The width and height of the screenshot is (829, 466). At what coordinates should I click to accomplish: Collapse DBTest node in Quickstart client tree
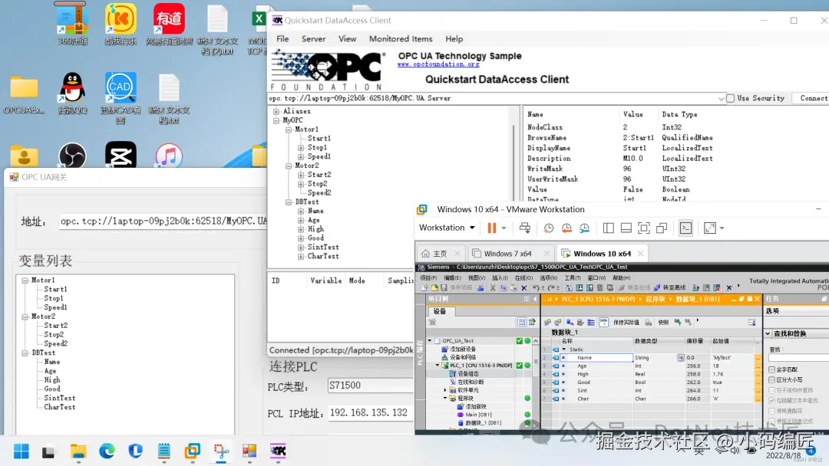pos(289,202)
